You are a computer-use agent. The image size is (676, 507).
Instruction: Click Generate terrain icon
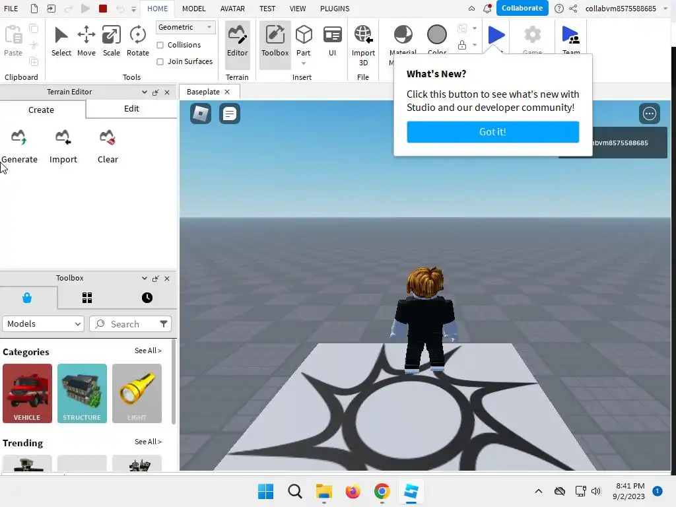[19, 138]
